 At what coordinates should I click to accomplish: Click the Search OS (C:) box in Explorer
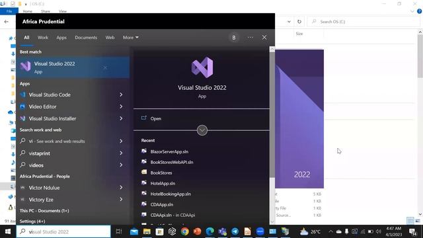pyautogui.click(x=363, y=22)
